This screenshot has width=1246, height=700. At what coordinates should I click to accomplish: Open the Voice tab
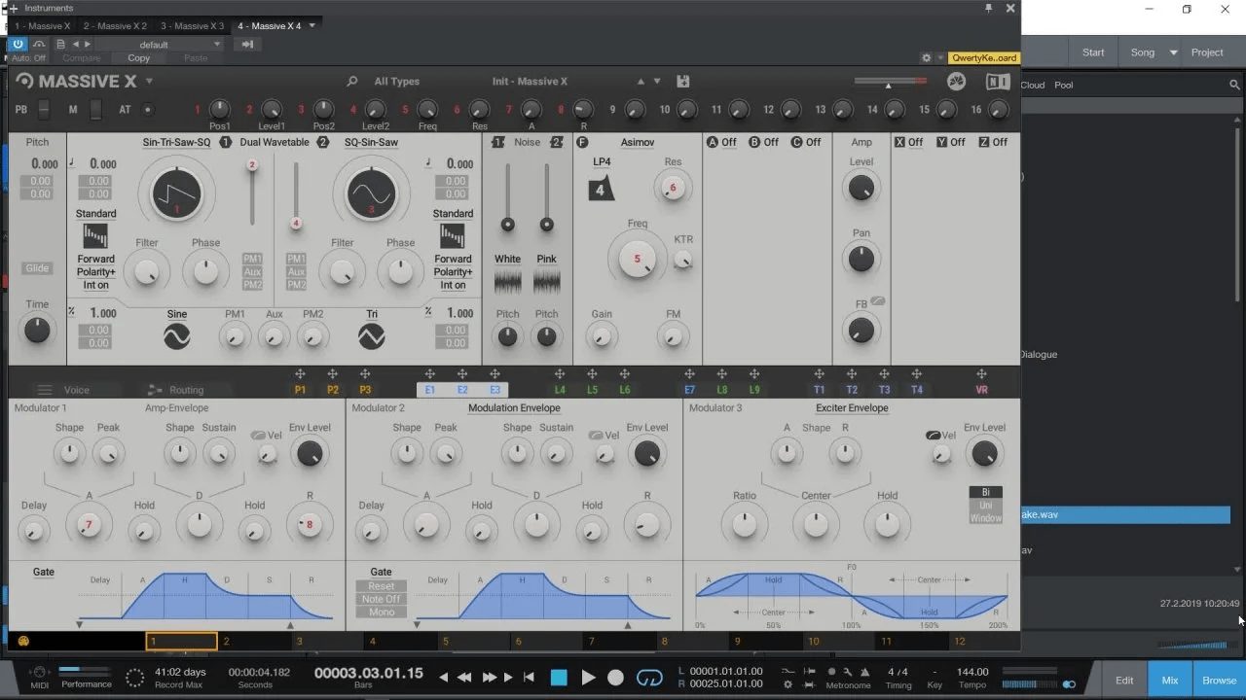pos(76,390)
